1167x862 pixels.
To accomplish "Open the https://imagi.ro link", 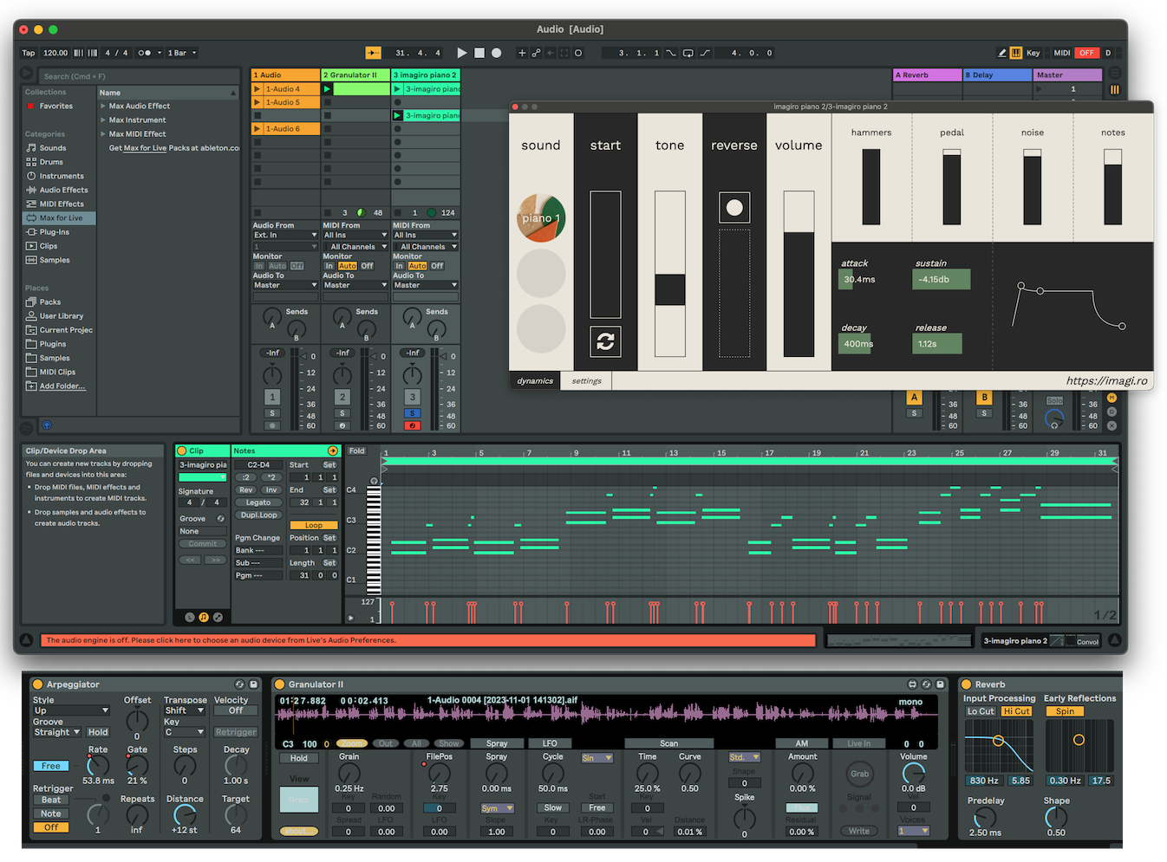I will click(x=1106, y=380).
